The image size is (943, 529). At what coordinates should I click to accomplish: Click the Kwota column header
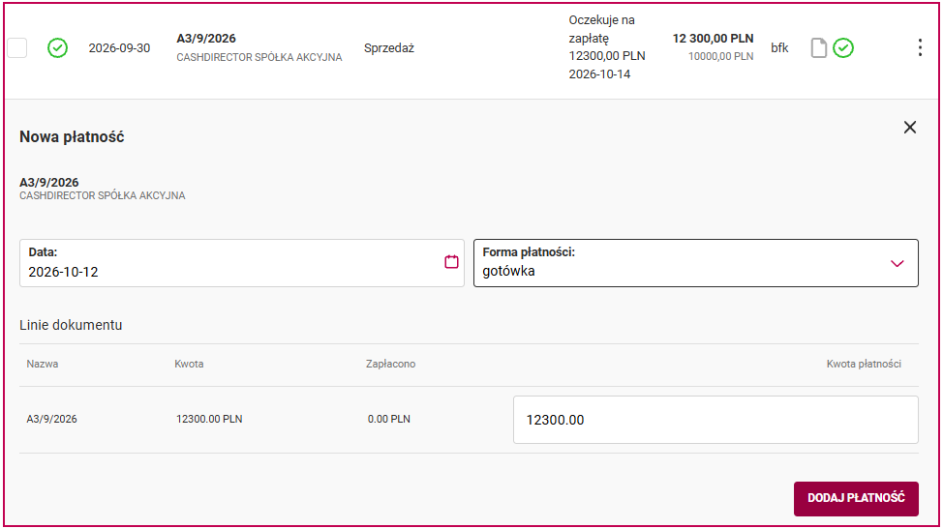[x=189, y=364]
